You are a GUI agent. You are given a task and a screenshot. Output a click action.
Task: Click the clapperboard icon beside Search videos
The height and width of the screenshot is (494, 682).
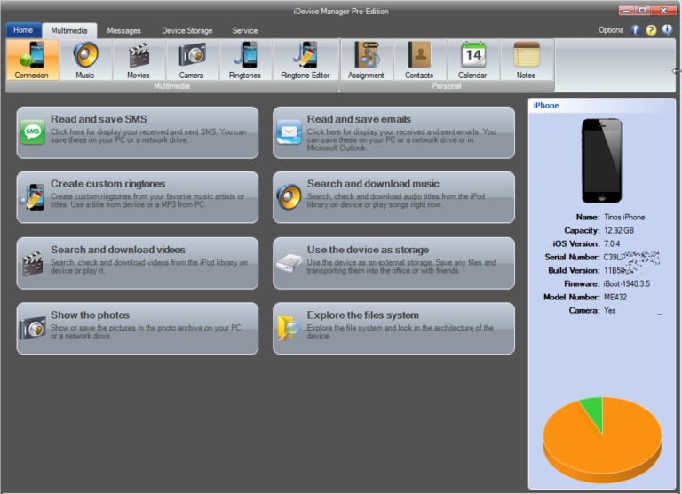click(33, 263)
